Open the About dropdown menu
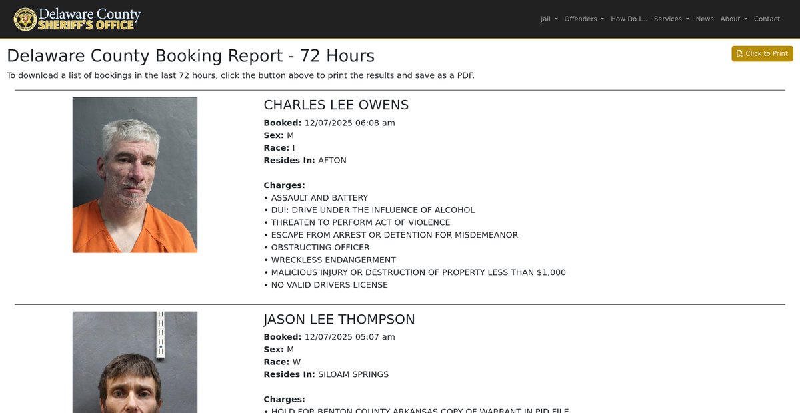 point(734,19)
